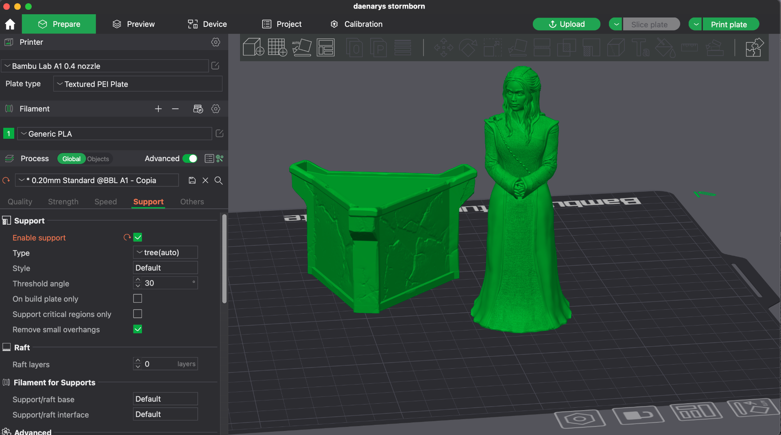This screenshot has height=435, width=781.
Task: Enable On build plate only
Action: tap(138, 299)
